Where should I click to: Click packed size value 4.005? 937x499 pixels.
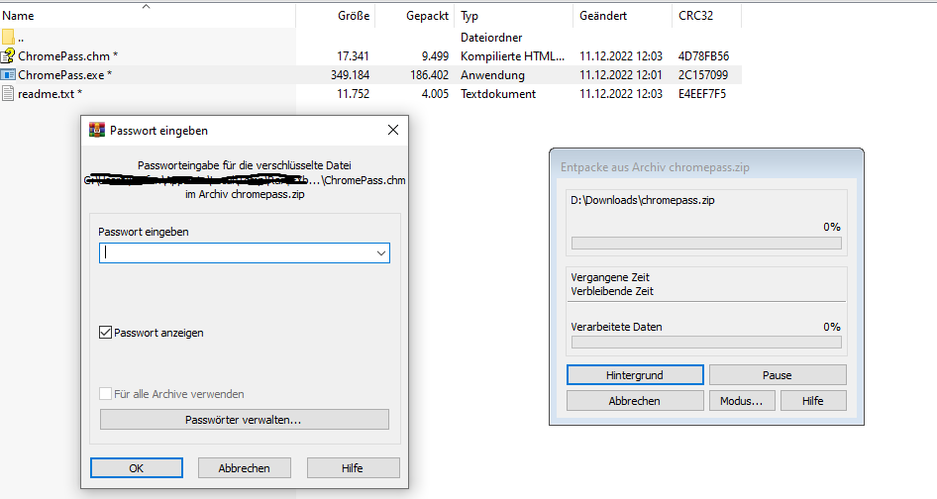435,94
